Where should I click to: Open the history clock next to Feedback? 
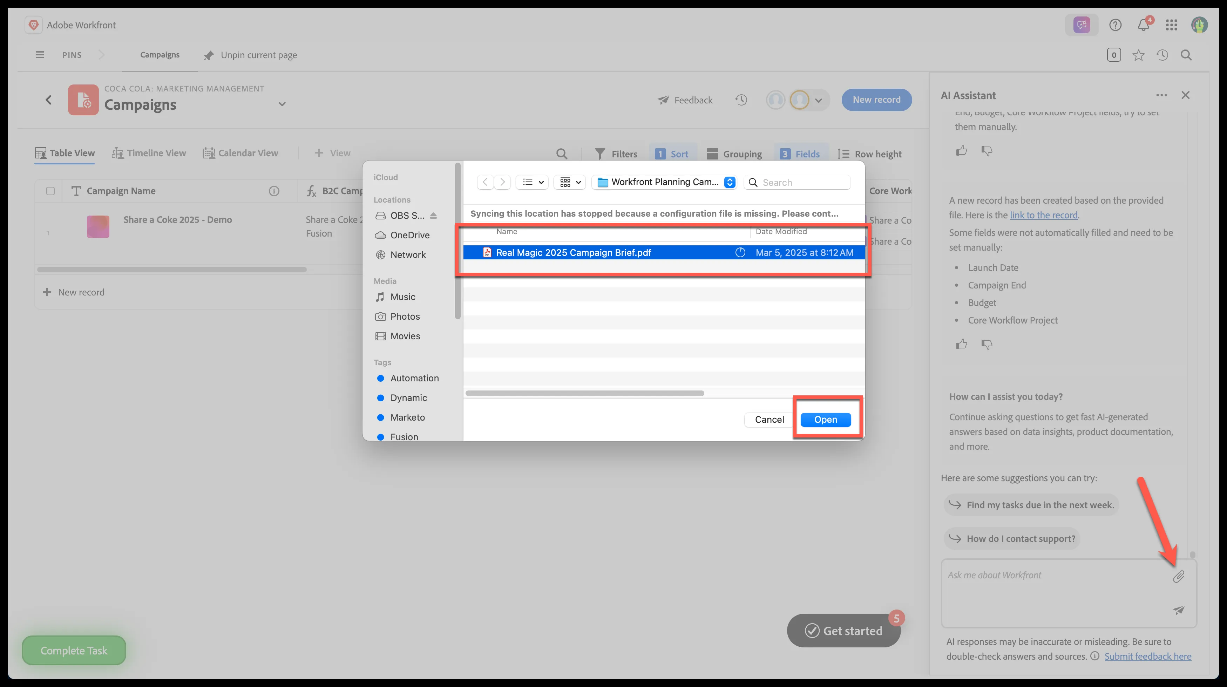[741, 100]
